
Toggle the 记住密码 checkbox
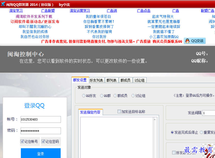pyautogui.click(x=43, y=141)
